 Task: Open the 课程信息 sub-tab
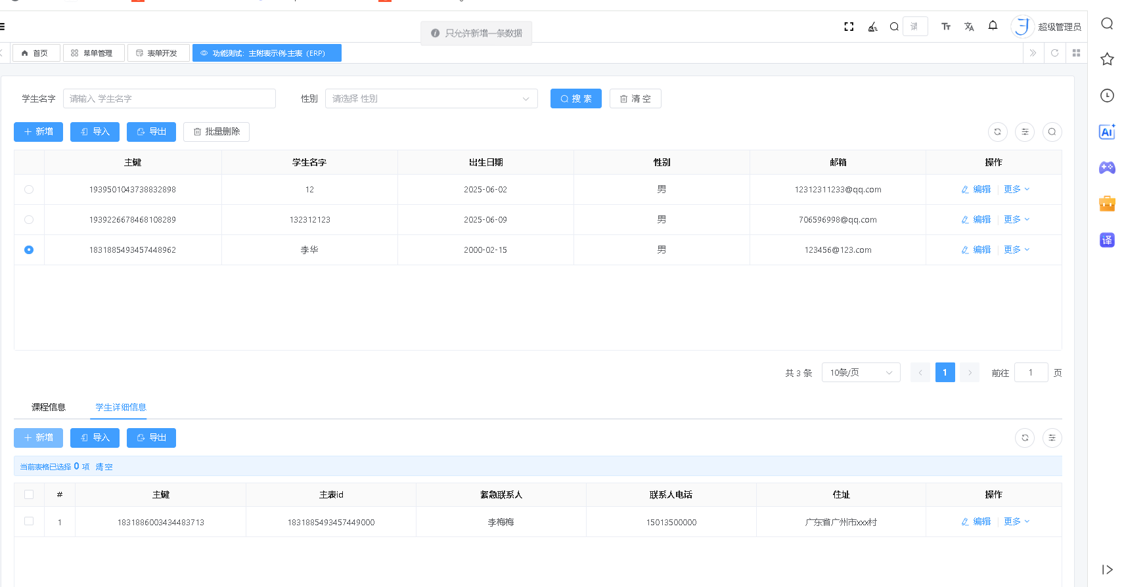click(49, 407)
